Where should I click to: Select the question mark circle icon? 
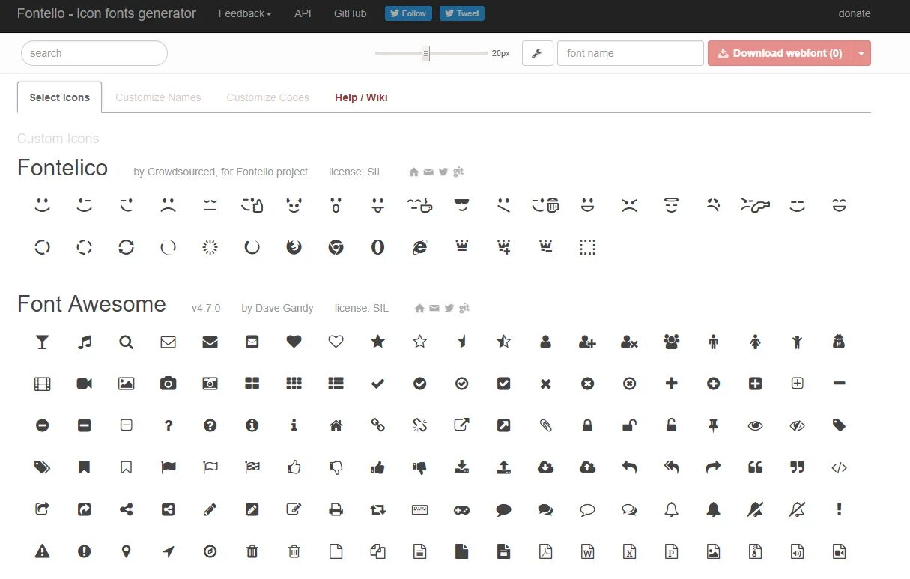(210, 425)
